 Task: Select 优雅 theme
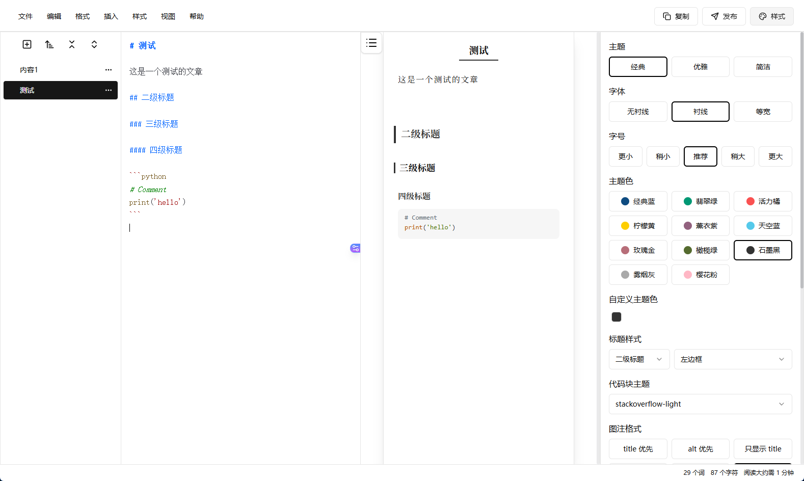coord(701,67)
